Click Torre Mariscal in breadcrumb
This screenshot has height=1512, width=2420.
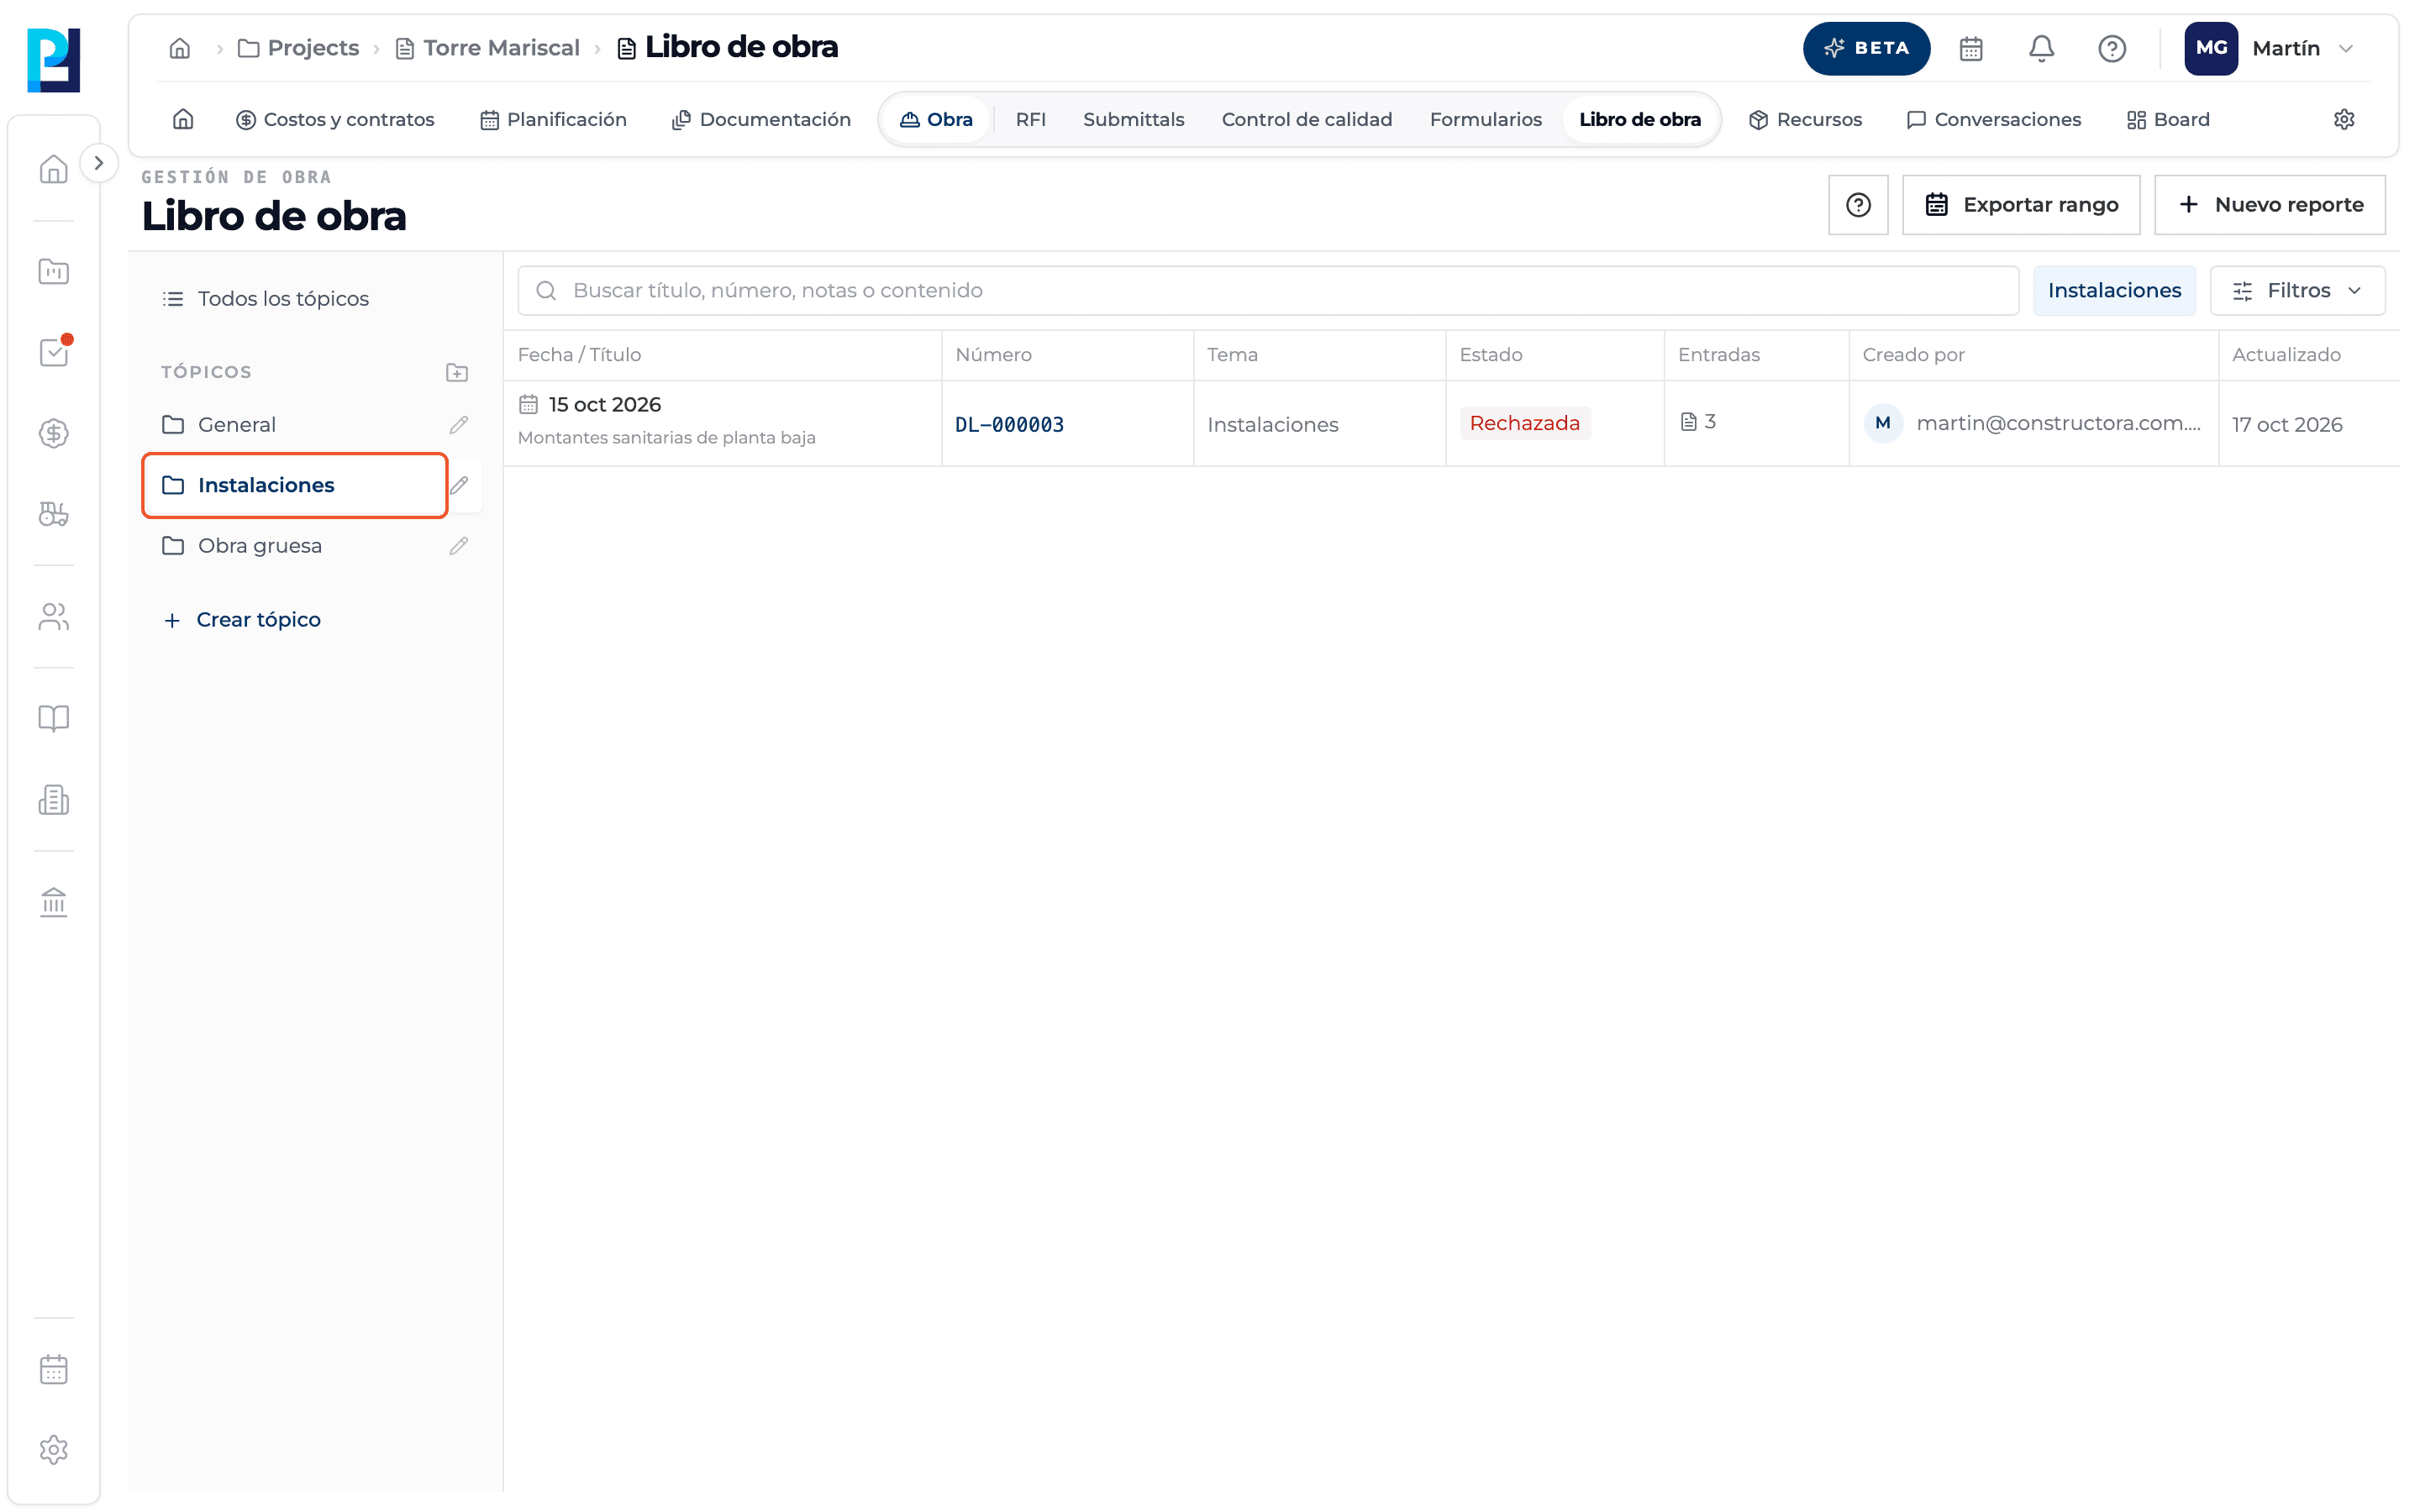(488, 48)
